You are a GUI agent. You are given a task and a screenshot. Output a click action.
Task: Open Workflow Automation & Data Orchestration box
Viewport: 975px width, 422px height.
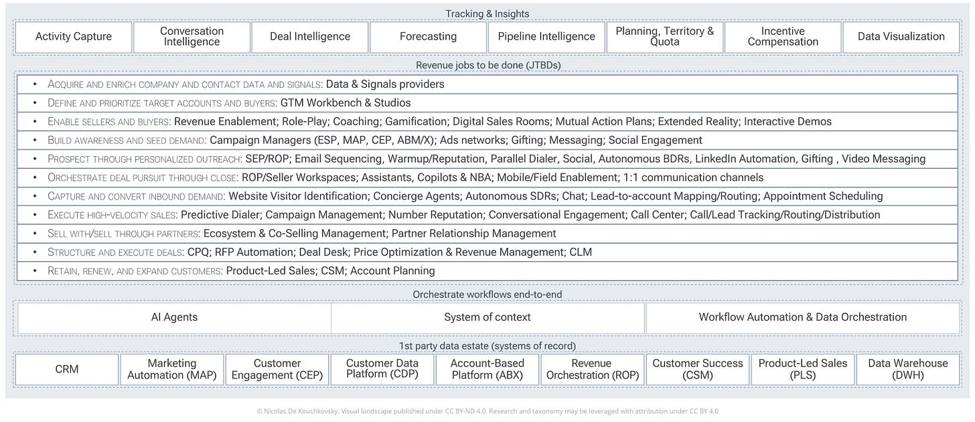[803, 318]
